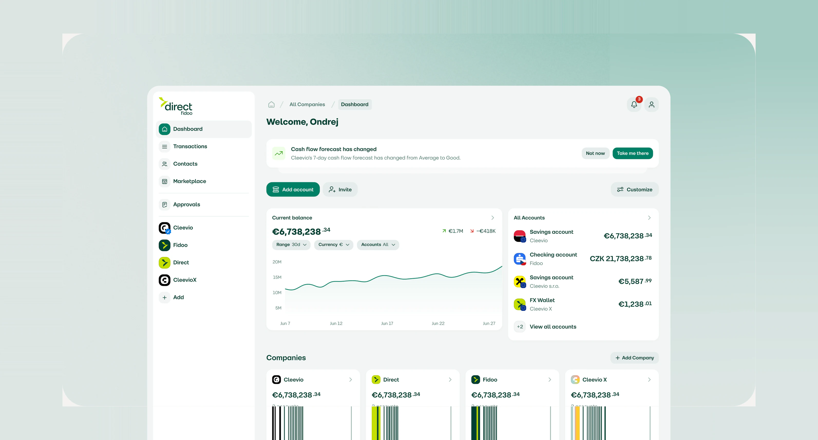Click the Invite button
The image size is (818, 440).
340,190
